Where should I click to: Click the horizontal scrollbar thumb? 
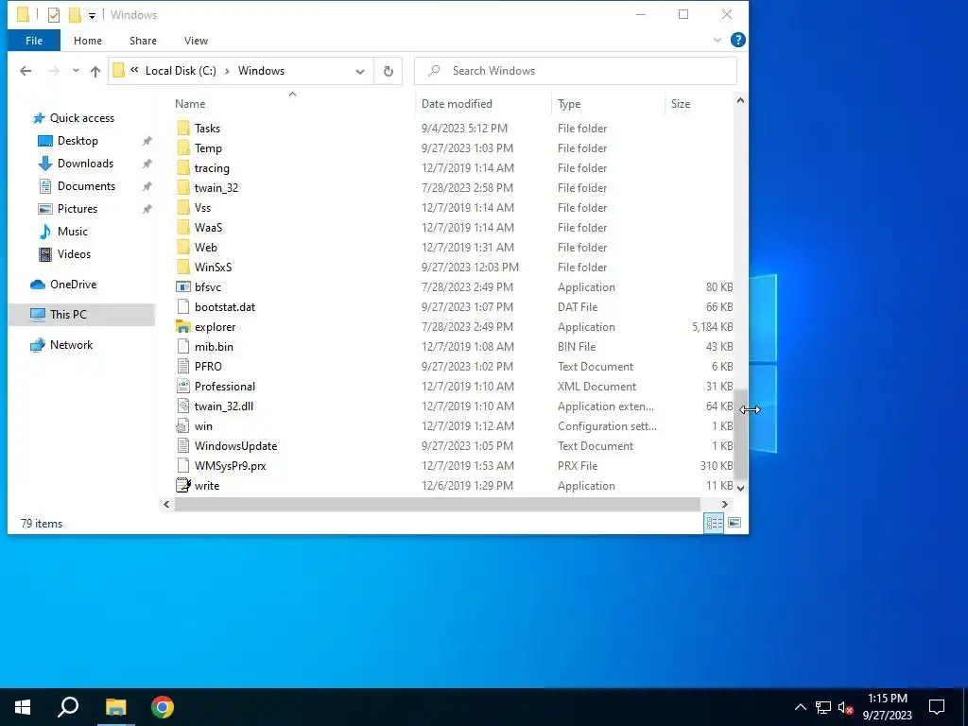[437, 505]
